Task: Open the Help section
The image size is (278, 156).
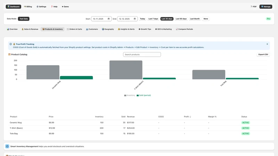Action: click(x=54, y=7)
